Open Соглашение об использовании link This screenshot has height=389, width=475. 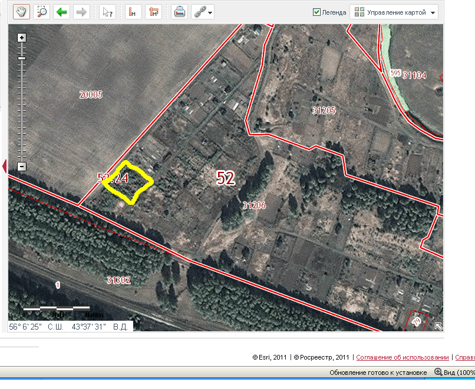click(x=403, y=357)
